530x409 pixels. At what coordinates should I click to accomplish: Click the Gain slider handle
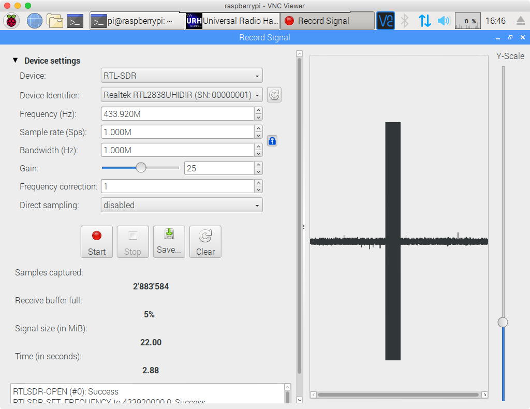[141, 168]
